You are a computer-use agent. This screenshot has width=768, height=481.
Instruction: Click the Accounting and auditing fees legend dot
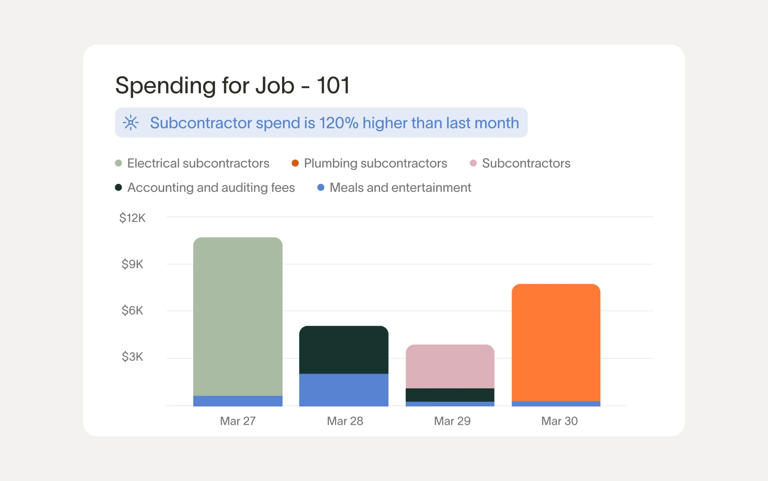(119, 188)
